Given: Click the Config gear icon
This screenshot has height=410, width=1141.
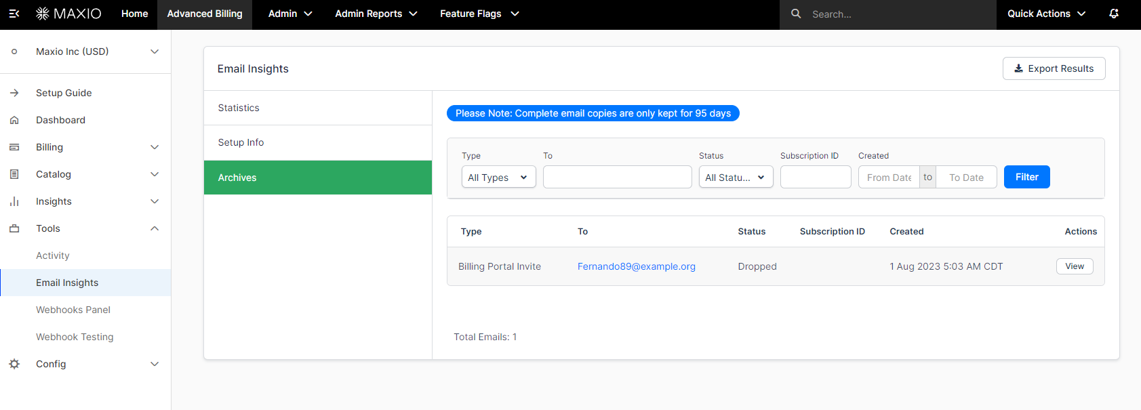Looking at the screenshot, I should click(14, 364).
